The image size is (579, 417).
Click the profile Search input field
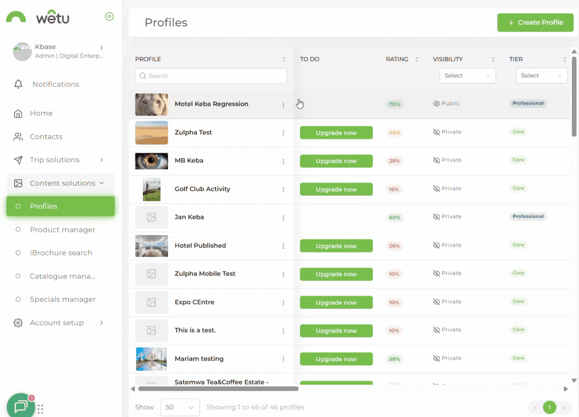[x=211, y=76]
